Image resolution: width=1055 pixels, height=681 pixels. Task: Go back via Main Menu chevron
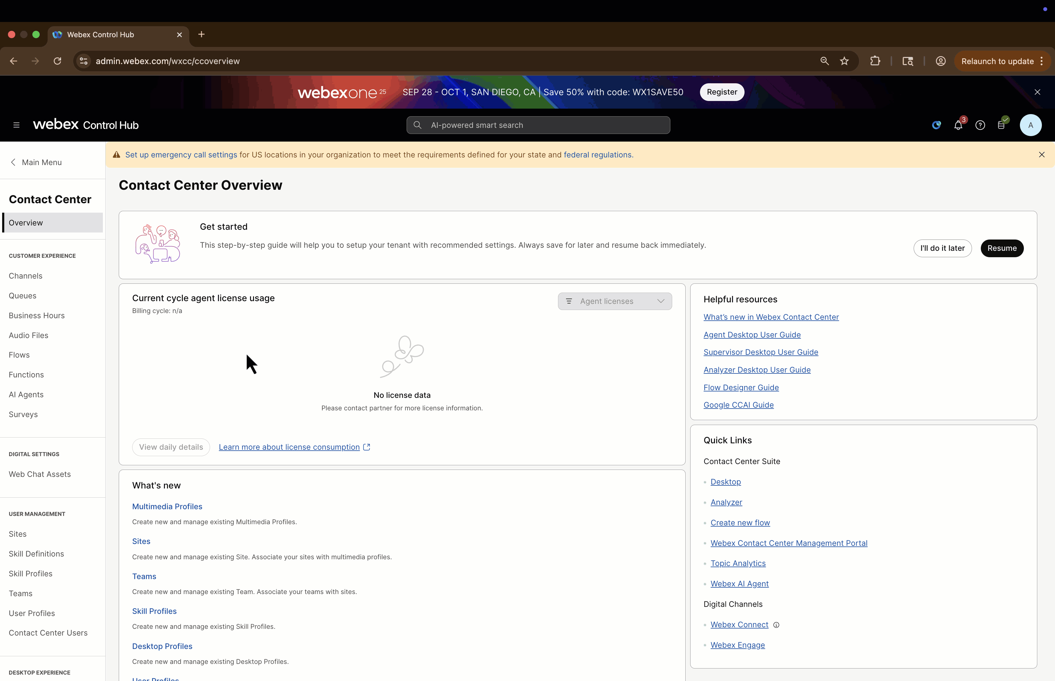tap(13, 162)
